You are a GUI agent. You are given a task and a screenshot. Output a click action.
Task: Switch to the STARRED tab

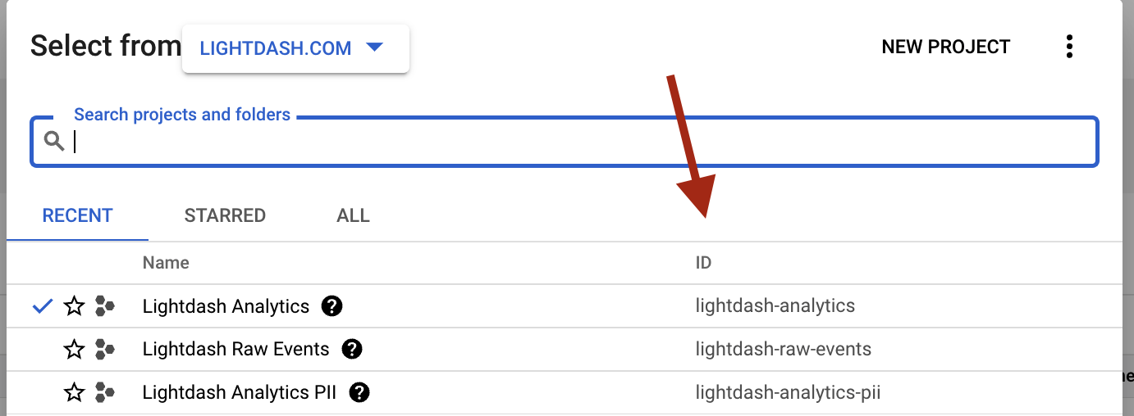pyautogui.click(x=225, y=215)
